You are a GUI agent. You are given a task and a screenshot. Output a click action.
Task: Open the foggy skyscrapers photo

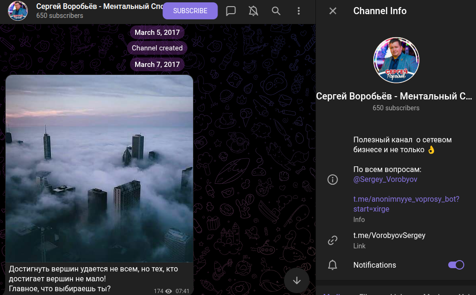coord(99,168)
